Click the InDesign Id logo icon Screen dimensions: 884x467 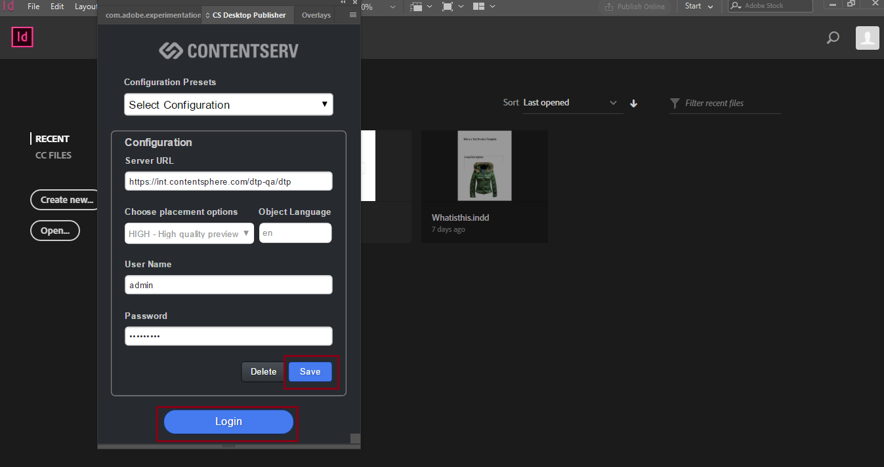tap(22, 37)
